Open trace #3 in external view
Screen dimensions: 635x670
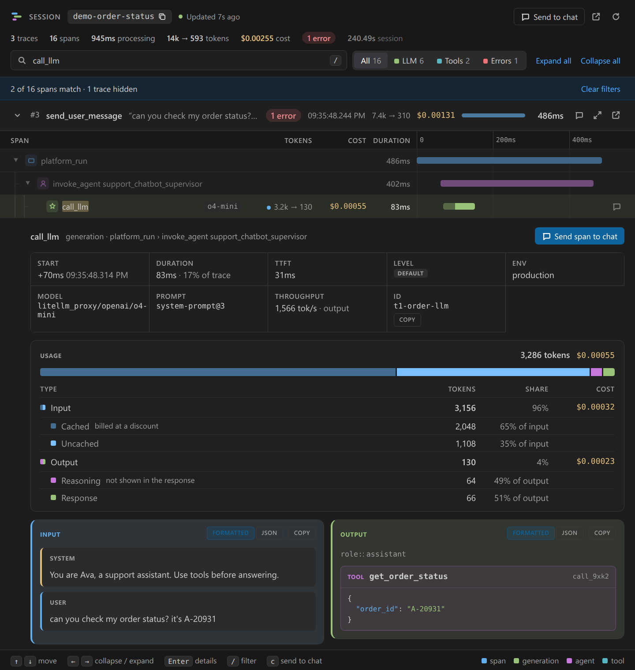point(616,116)
